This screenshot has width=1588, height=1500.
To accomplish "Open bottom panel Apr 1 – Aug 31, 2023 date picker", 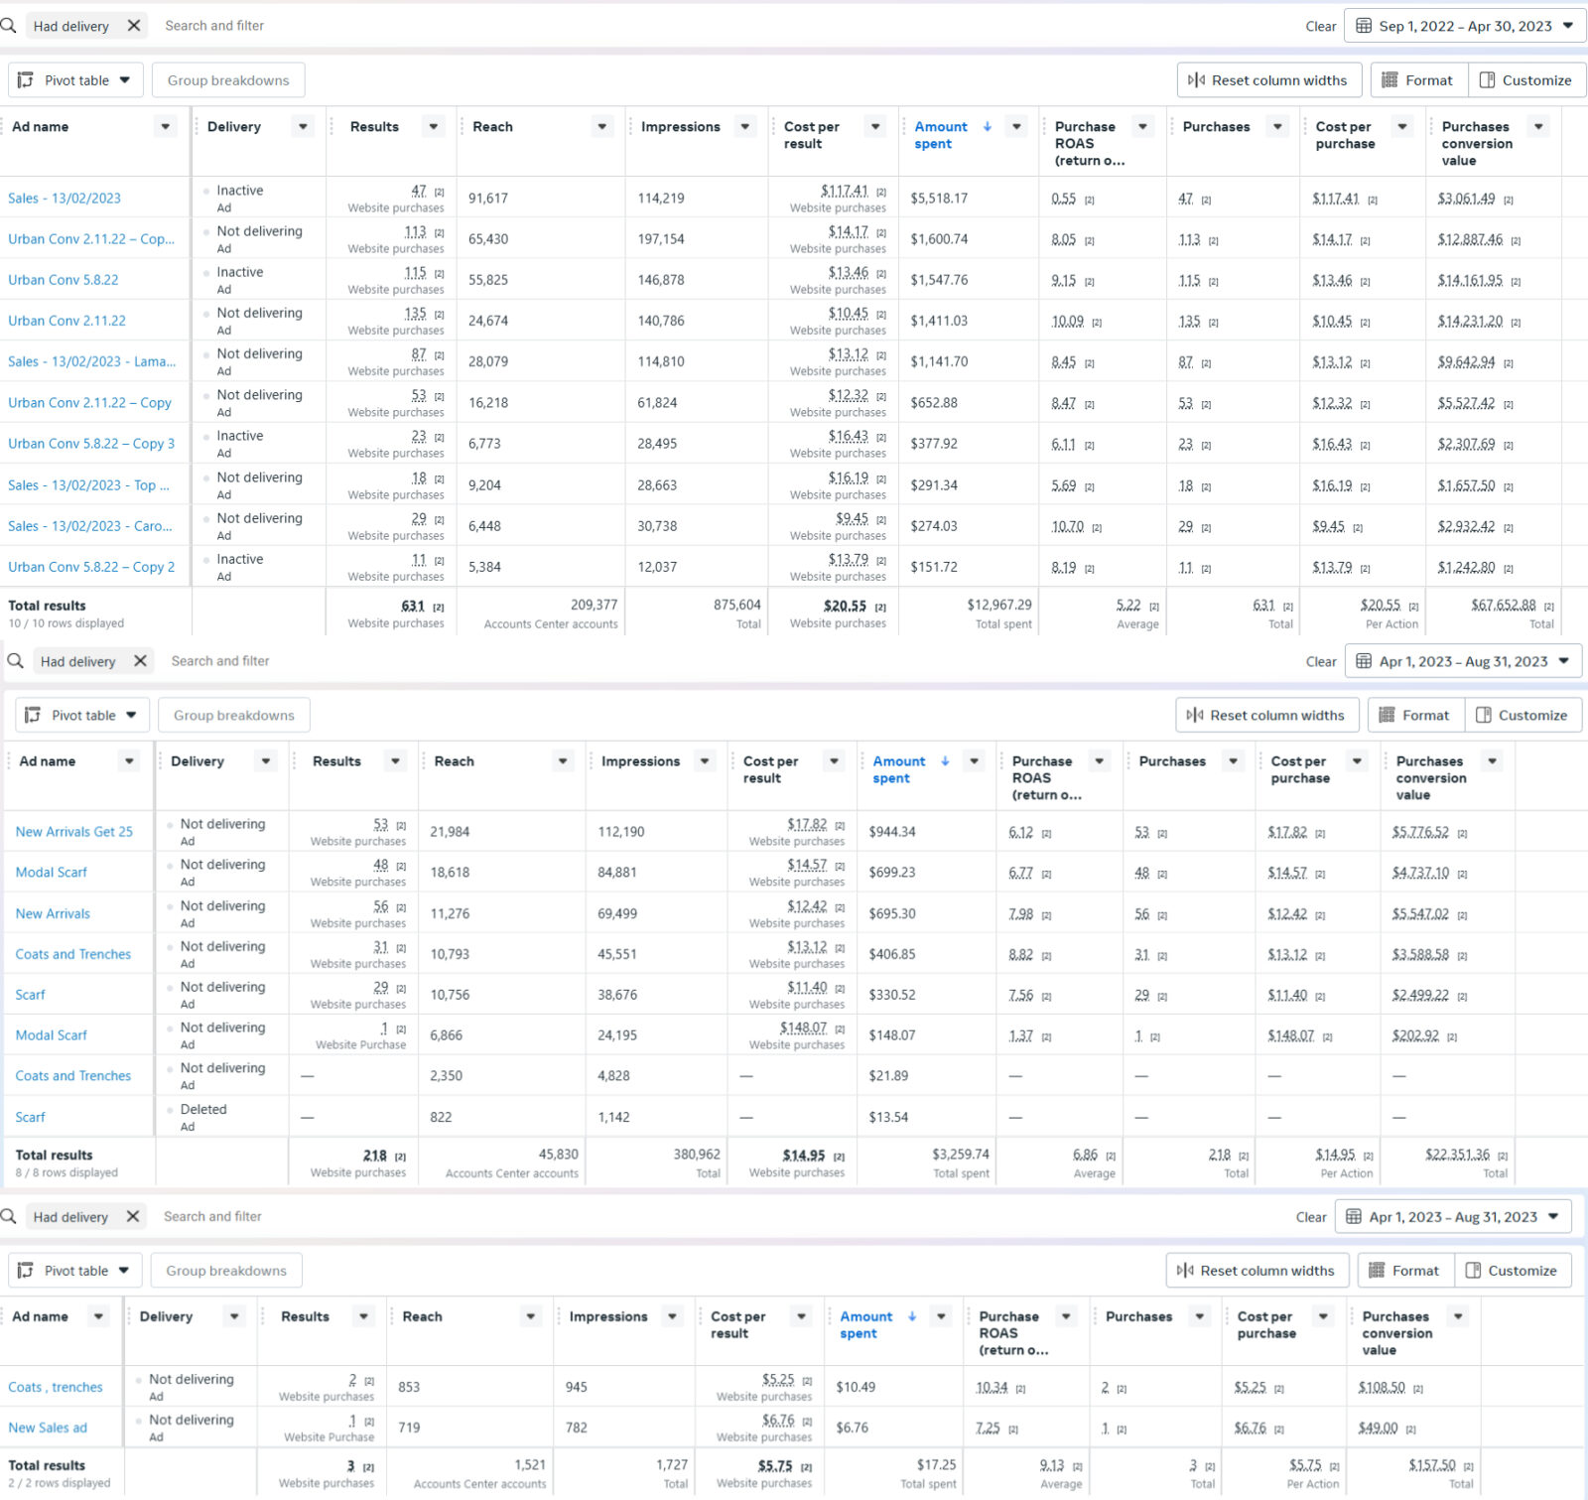I will [1453, 1217].
